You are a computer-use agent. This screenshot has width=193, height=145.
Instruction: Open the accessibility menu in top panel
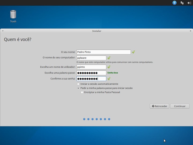[x=175, y=3]
